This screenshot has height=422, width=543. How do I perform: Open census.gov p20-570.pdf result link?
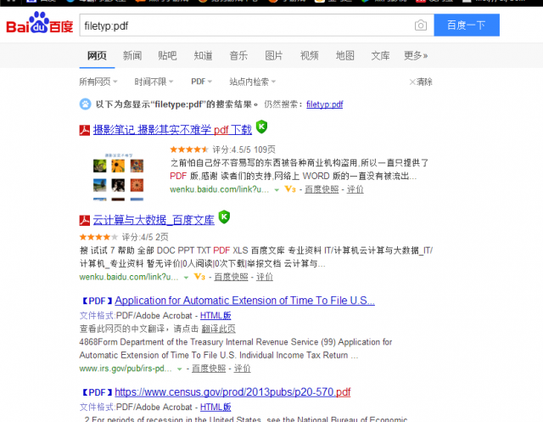pyautogui.click(x=232, y=392)
